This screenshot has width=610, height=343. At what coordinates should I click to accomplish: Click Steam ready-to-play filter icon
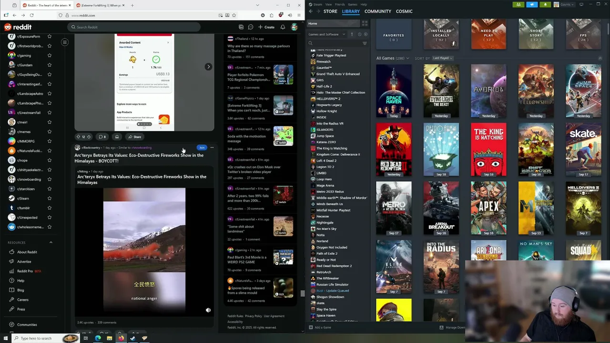(366, 34)
